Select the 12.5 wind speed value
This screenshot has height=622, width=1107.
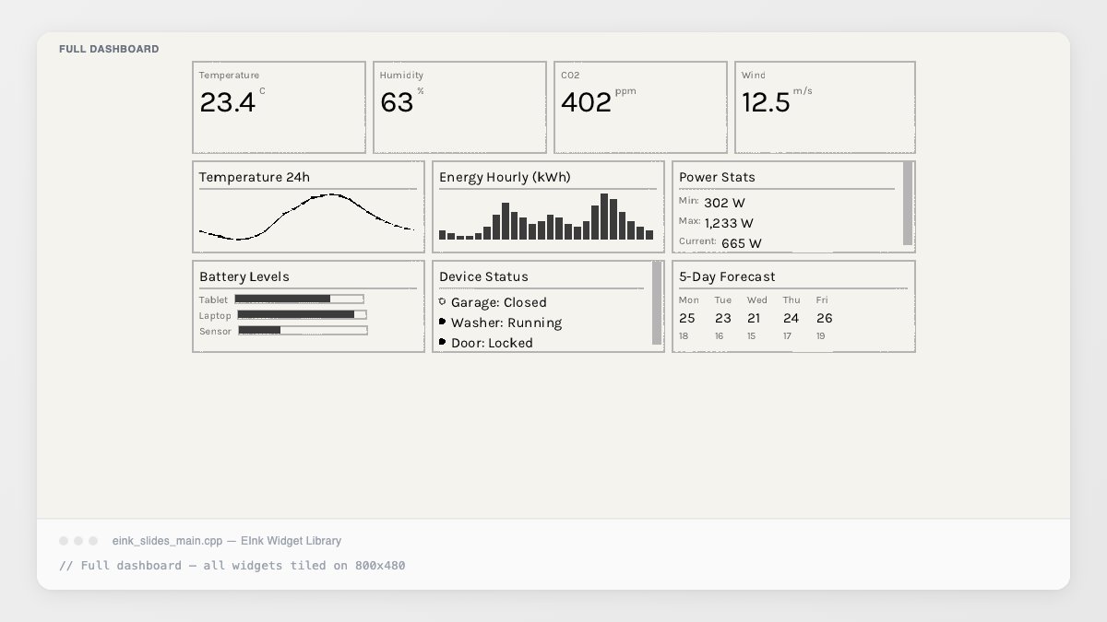pyautogui.click(x=766, y=102)
